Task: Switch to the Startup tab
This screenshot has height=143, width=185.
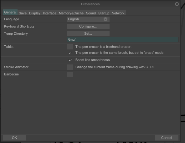Action: pyautogui.click(x=104, y=13)
